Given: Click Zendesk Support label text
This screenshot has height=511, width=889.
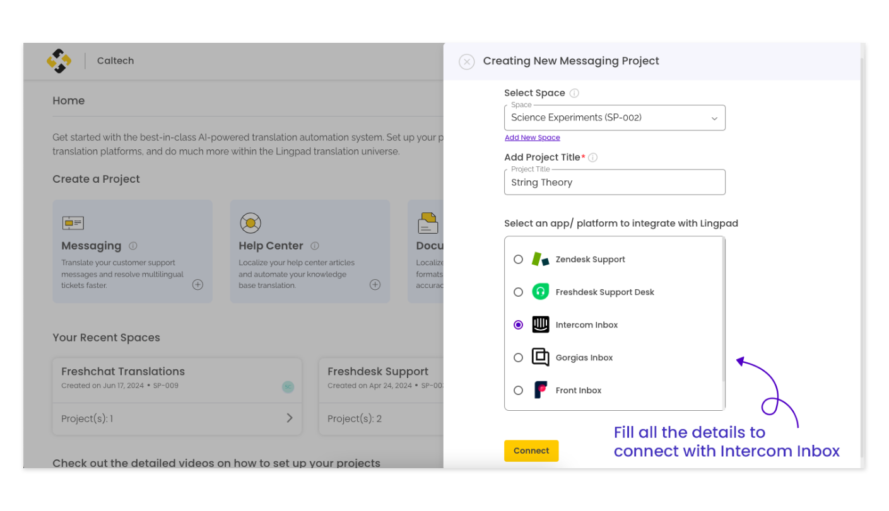Looking at the screenshot, I should [x=591, y=260].
